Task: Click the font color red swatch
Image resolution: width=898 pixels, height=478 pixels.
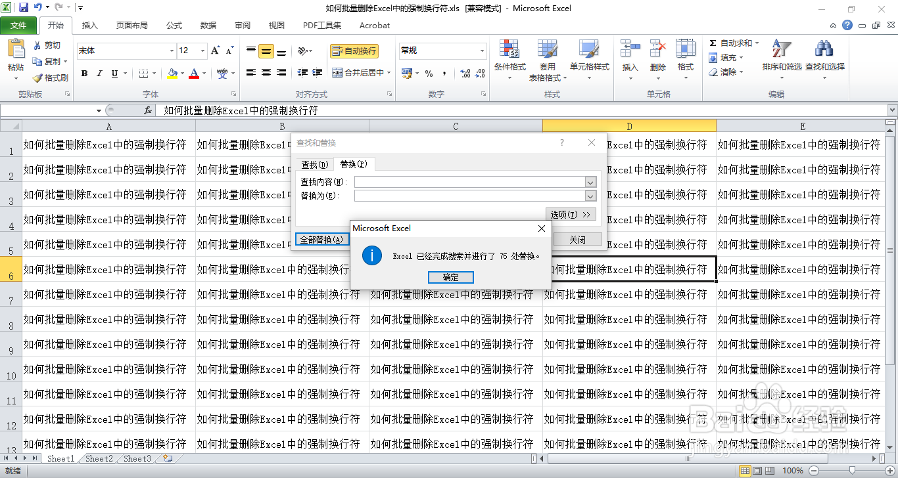Action: (194, 73)
